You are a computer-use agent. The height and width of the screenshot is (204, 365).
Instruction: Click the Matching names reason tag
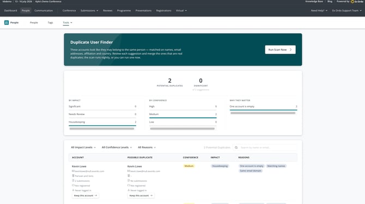(276, 166)
